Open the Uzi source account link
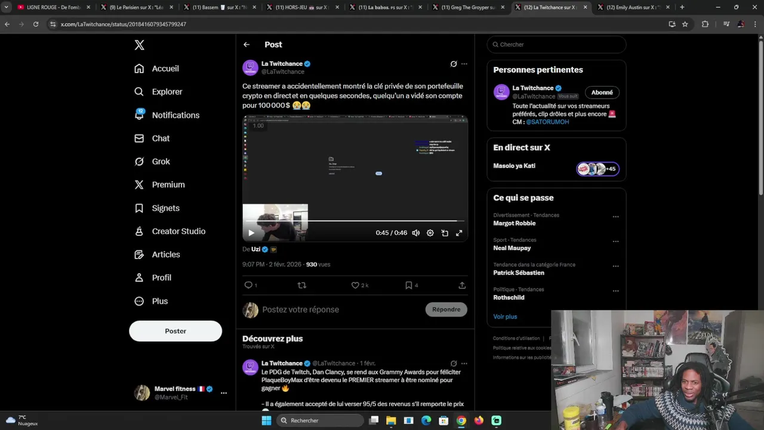764x430 pixels. point(255,250)
